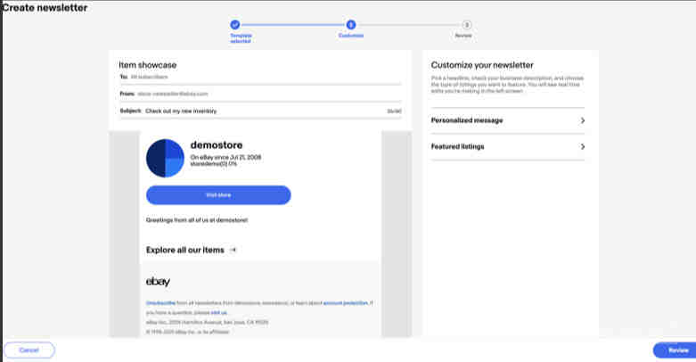Open the Personalized message section
Screen dimensions: 696x362
coord(508,120)
